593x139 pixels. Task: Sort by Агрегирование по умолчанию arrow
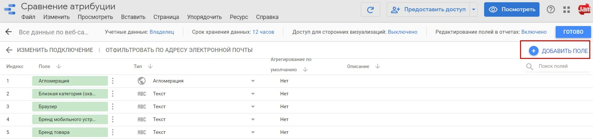[305, 70]
